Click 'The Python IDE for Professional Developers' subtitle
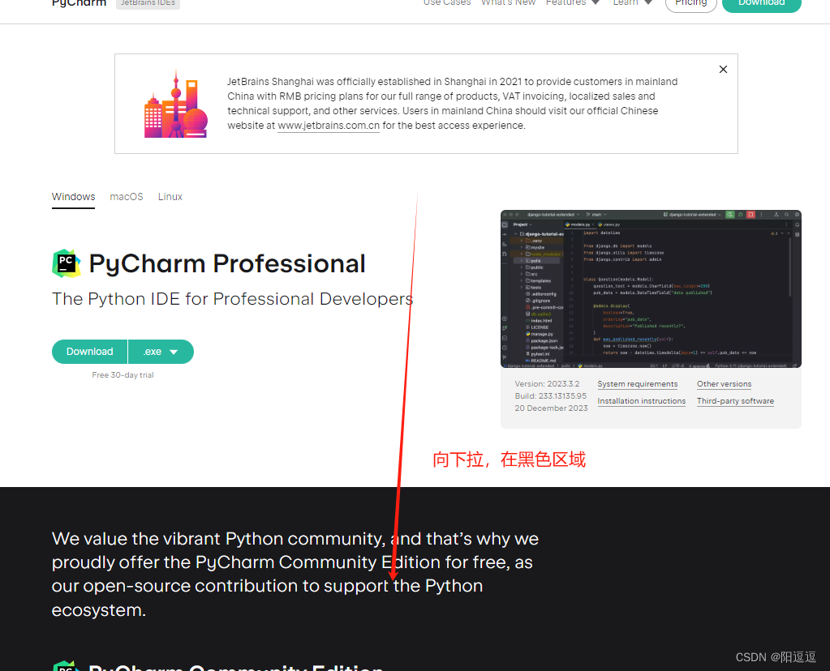The width and height of the screenshot is (830, 671). [x=232, y=299]
